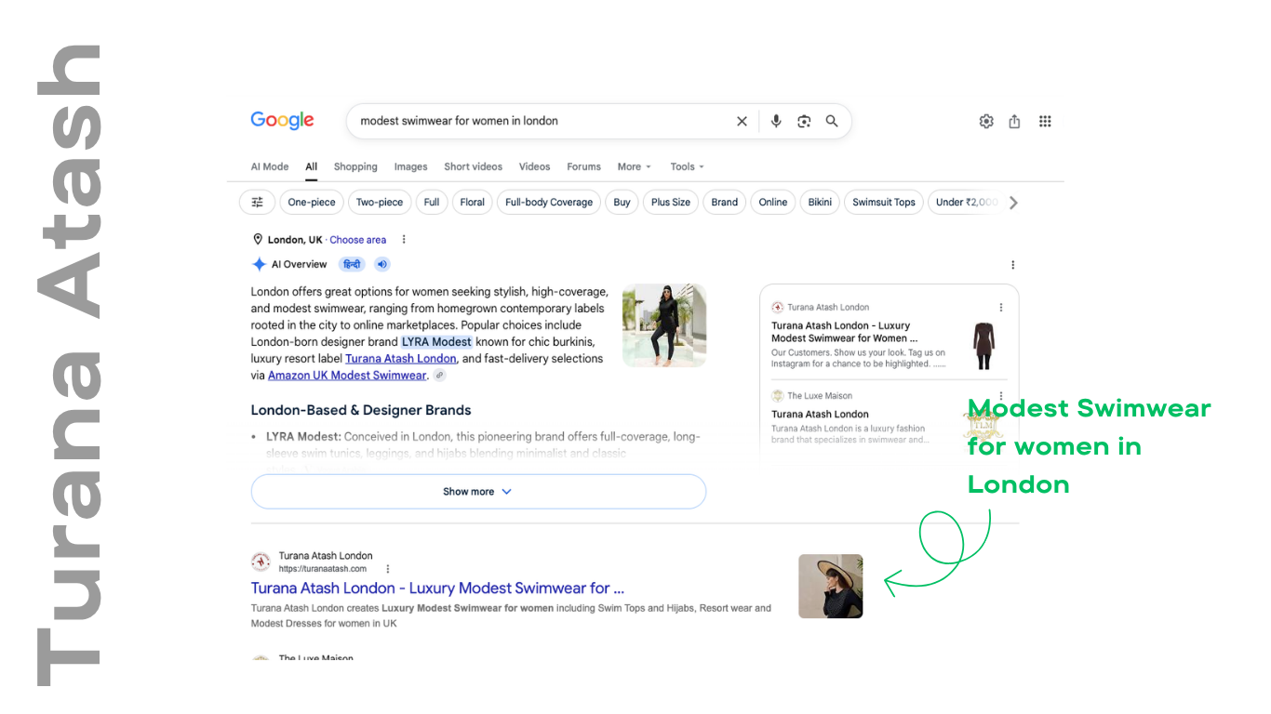This screenshot has height=714, width=1271.
Task: Open options for Turana Atash London card
Action: tap(1001, 307)
